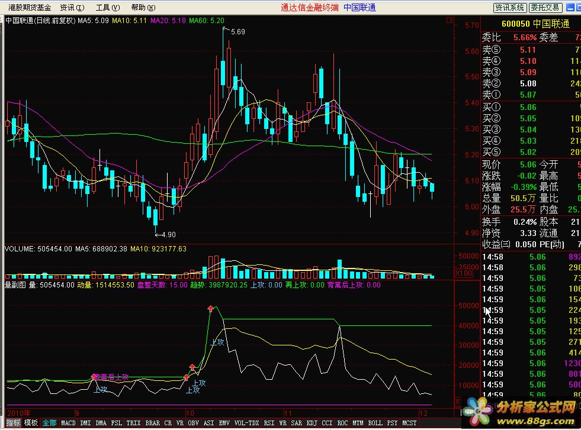Screen dimensions: 581x430
Task: Switch to the DMA indicator
Action: (101, 422)
